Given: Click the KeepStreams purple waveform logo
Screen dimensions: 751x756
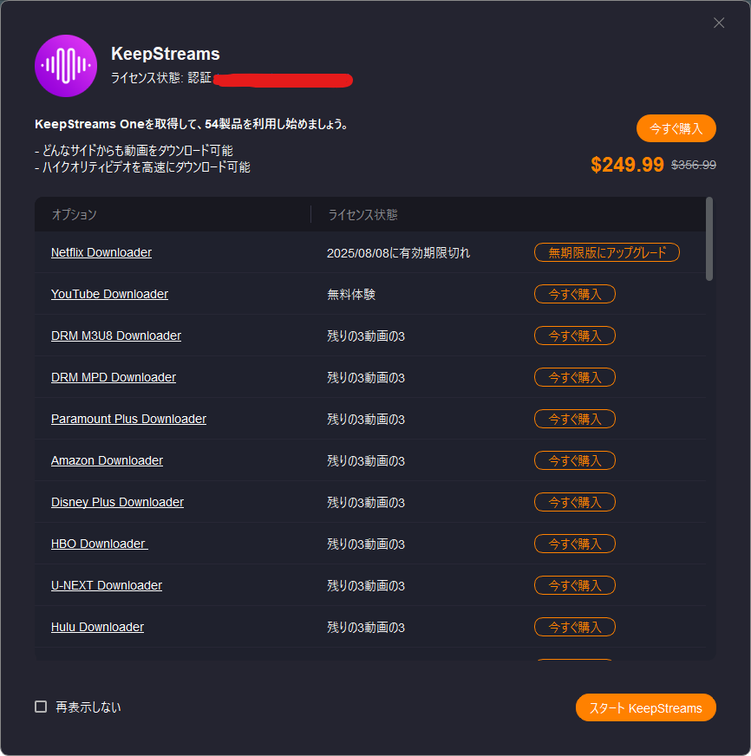Looking at the screenshot, I should click(65, 66).
